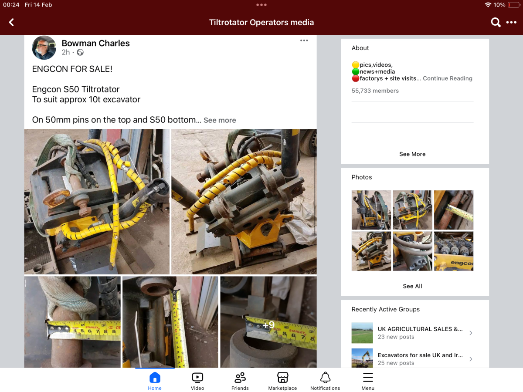Switch to the Video tab
523x392 pixels.
(197, 380)
